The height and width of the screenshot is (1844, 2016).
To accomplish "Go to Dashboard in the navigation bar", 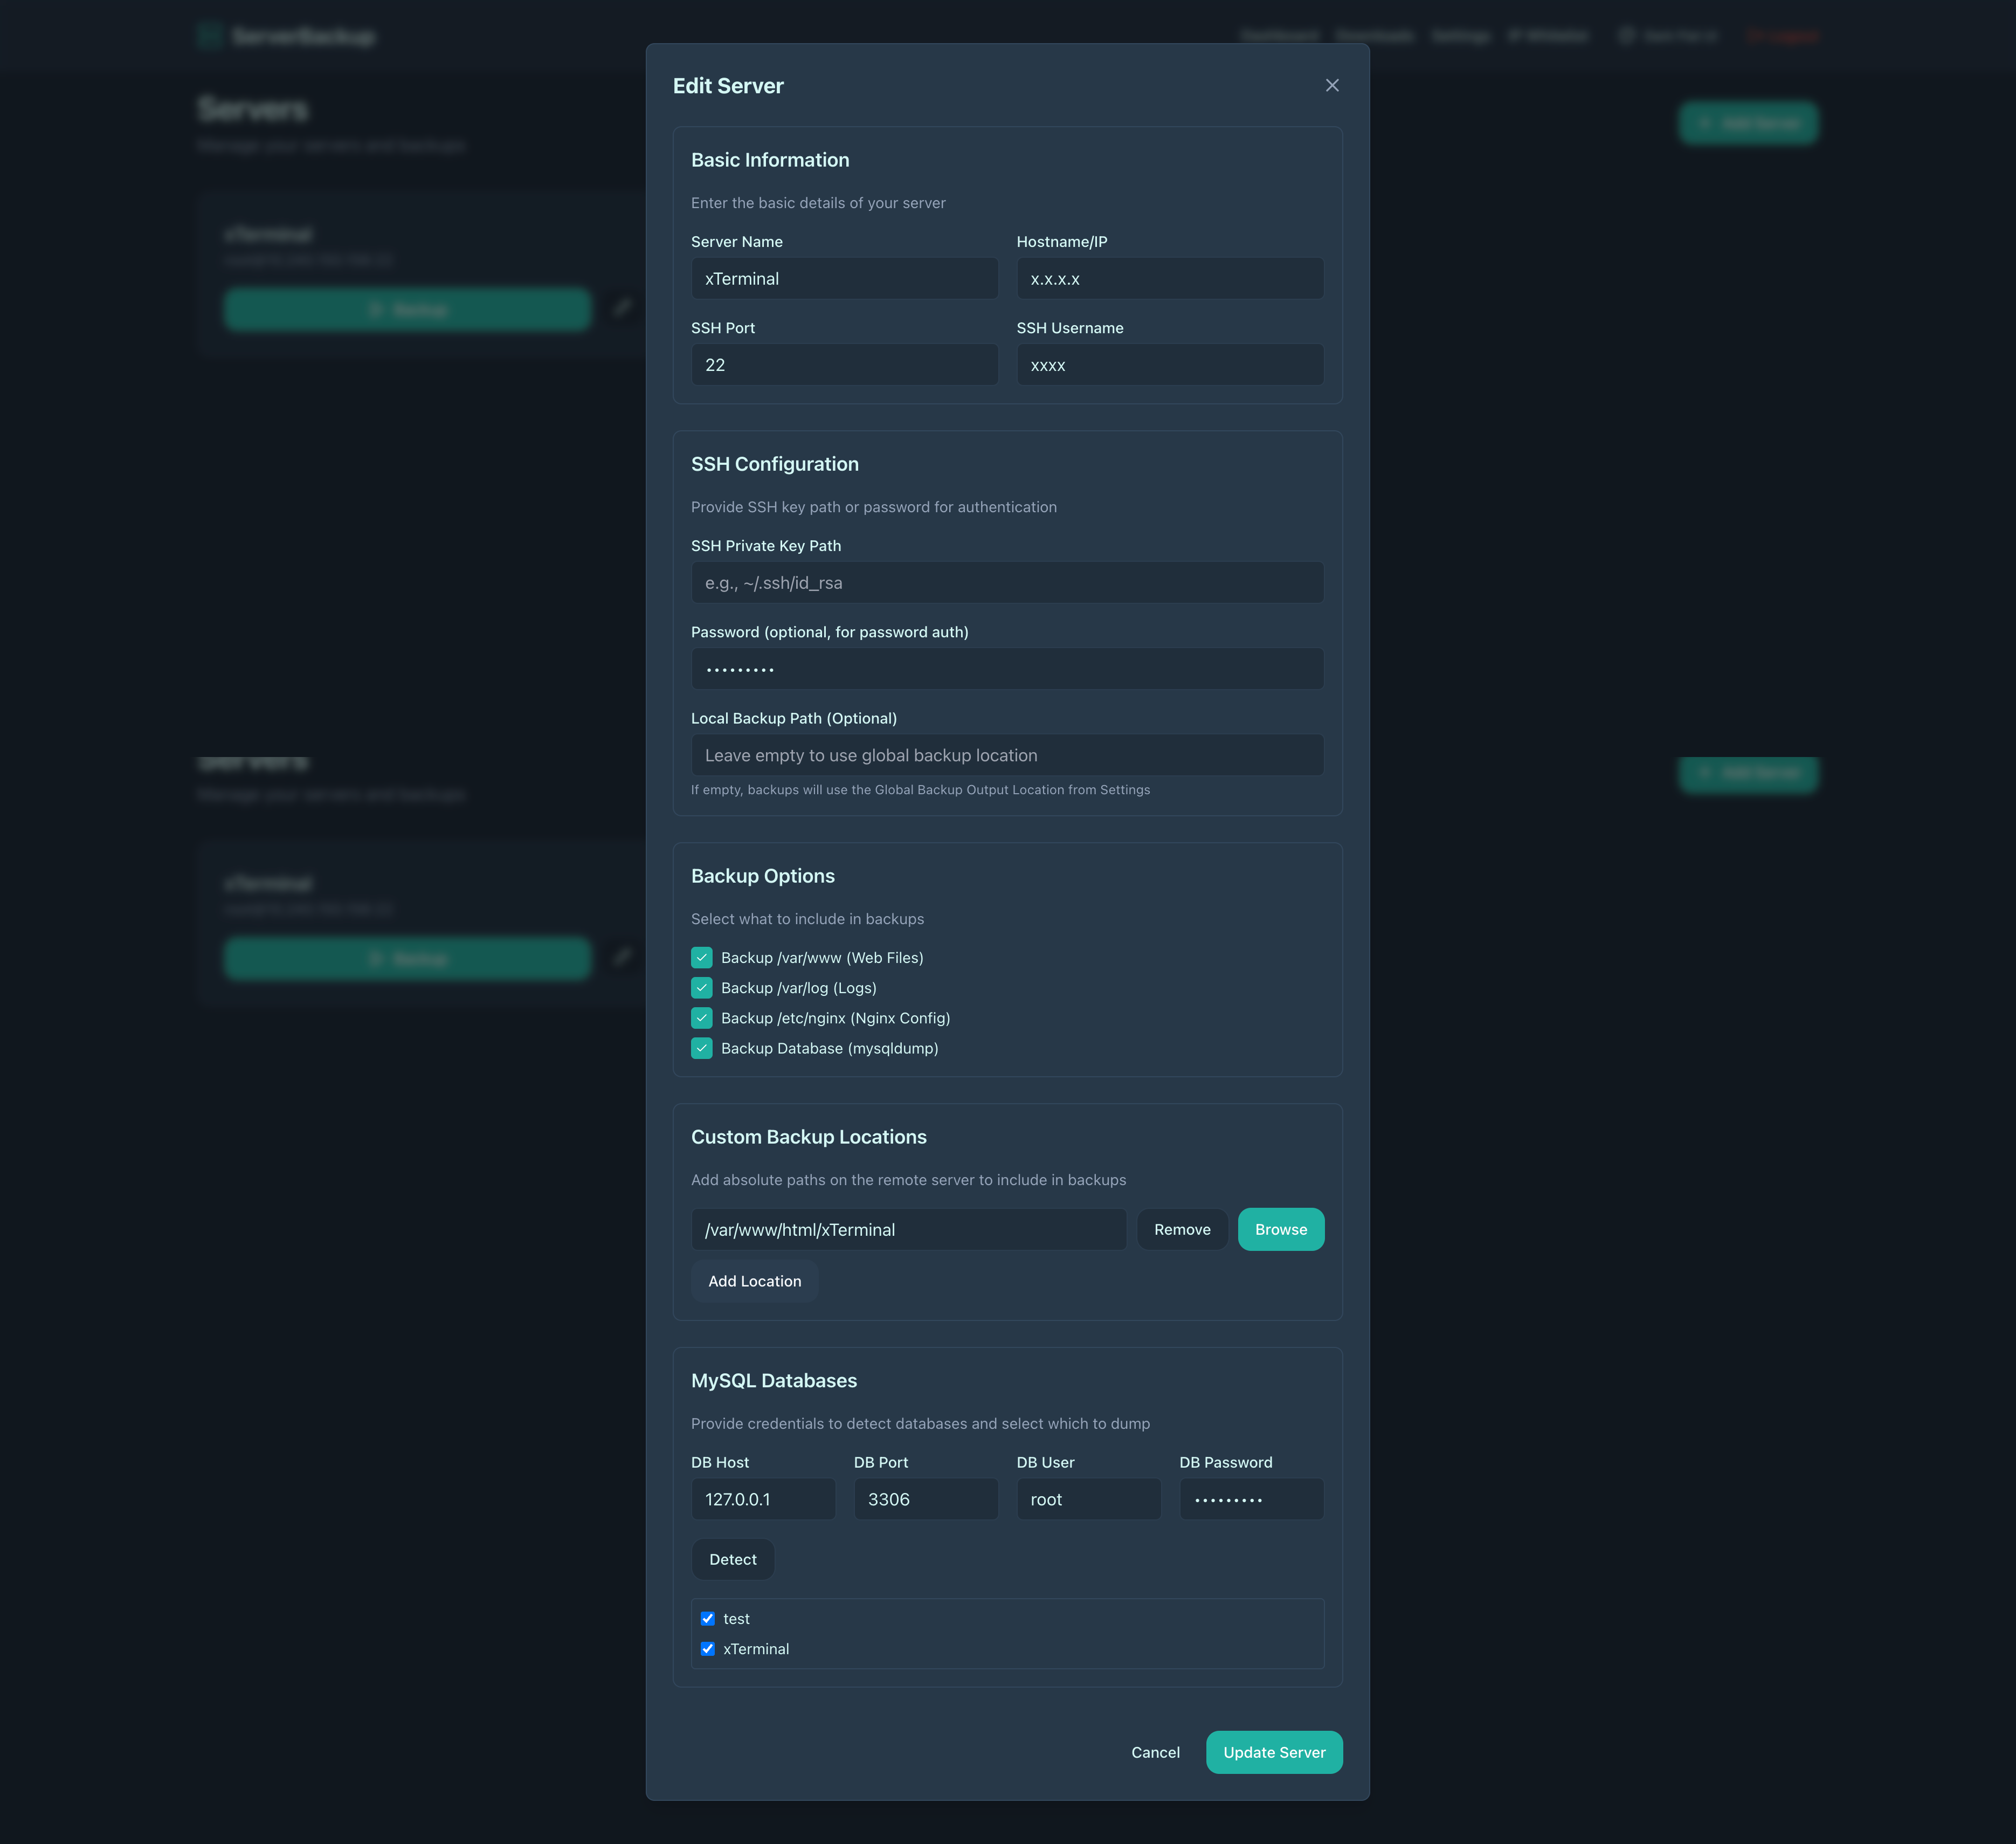I will click(x=1280, y=35).
